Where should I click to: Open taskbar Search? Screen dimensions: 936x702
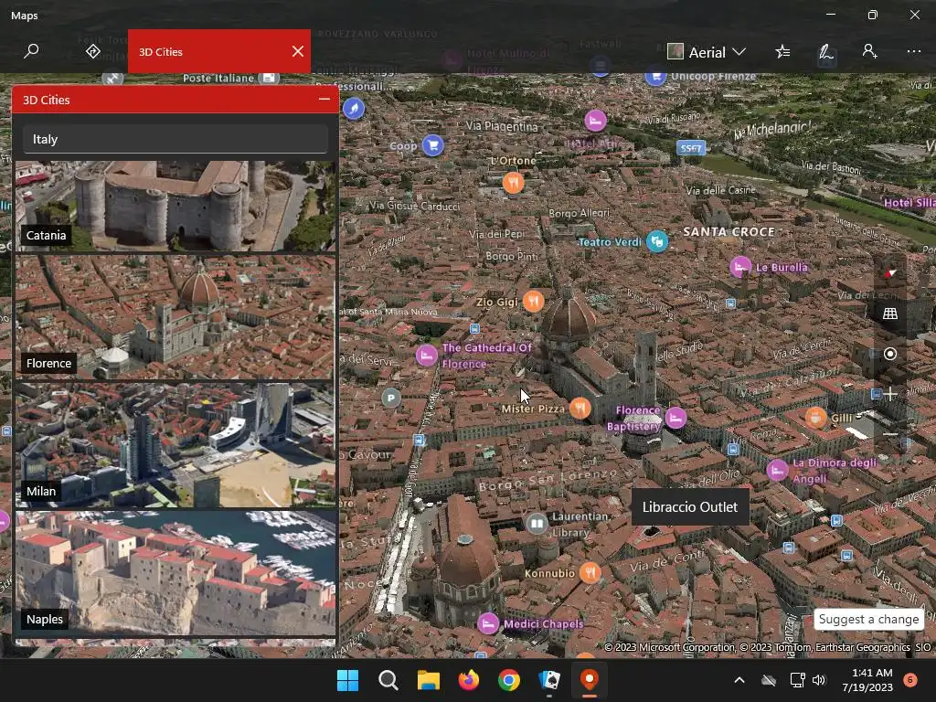tap(388, 680)
